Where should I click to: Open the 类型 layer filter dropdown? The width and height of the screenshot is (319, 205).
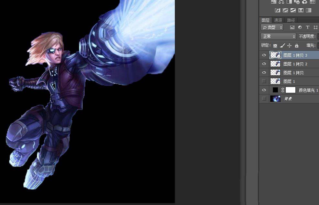click(272, 27)
